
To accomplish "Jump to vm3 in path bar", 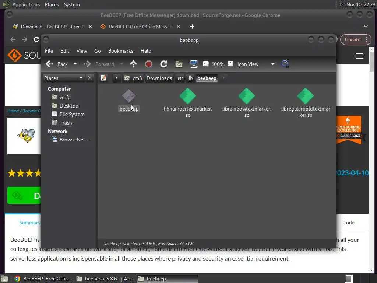I will pos(133,78).
